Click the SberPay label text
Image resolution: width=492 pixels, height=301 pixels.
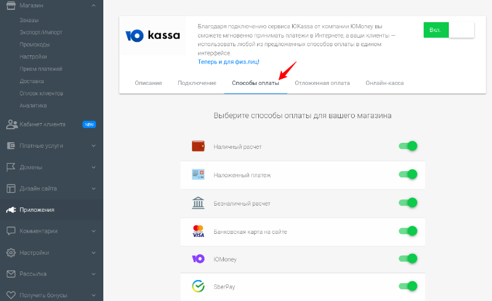(x=224, y=287)
